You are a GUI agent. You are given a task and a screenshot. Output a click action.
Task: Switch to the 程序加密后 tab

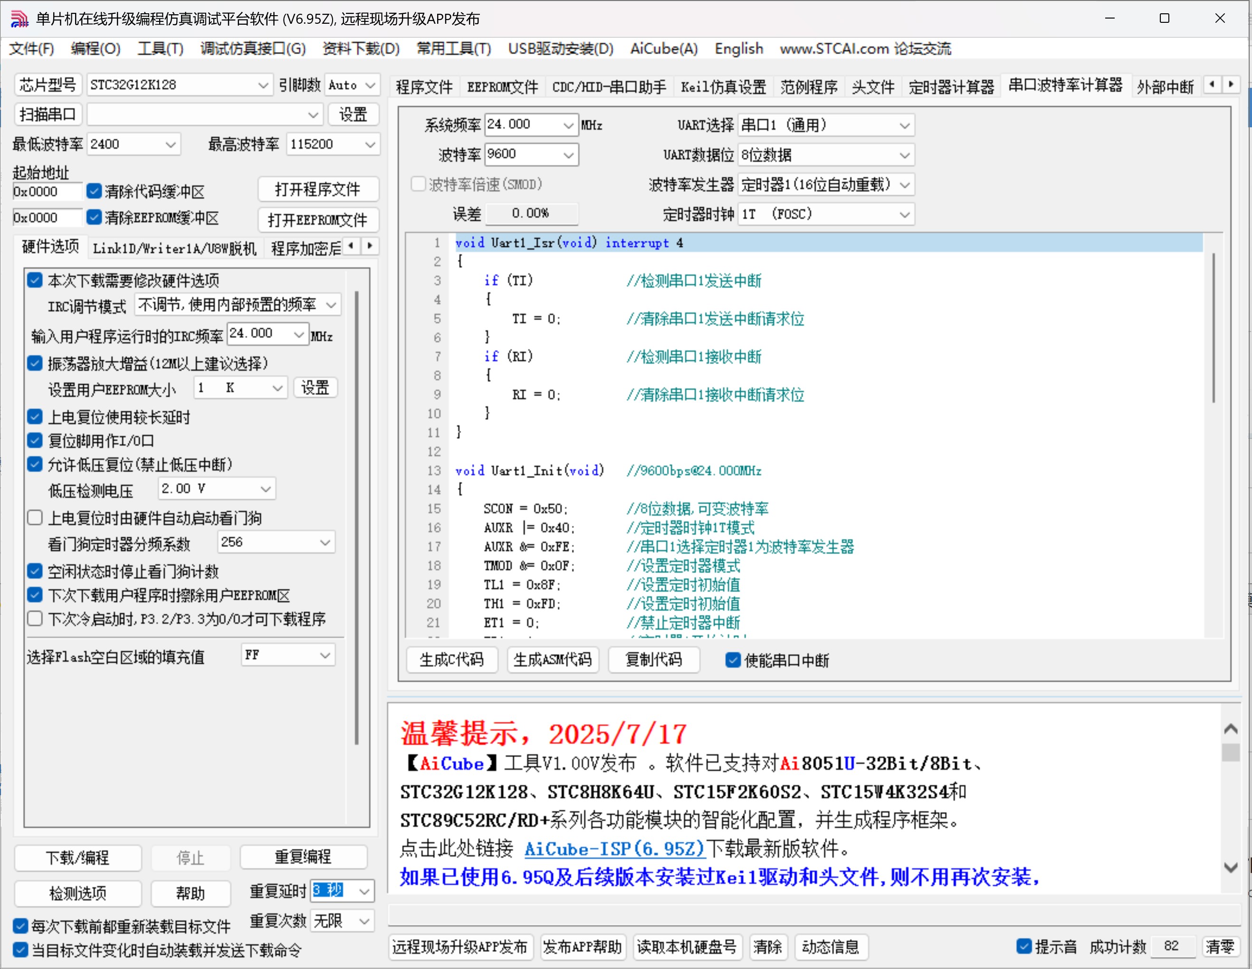pyautogui.click(x=306, y=248)
